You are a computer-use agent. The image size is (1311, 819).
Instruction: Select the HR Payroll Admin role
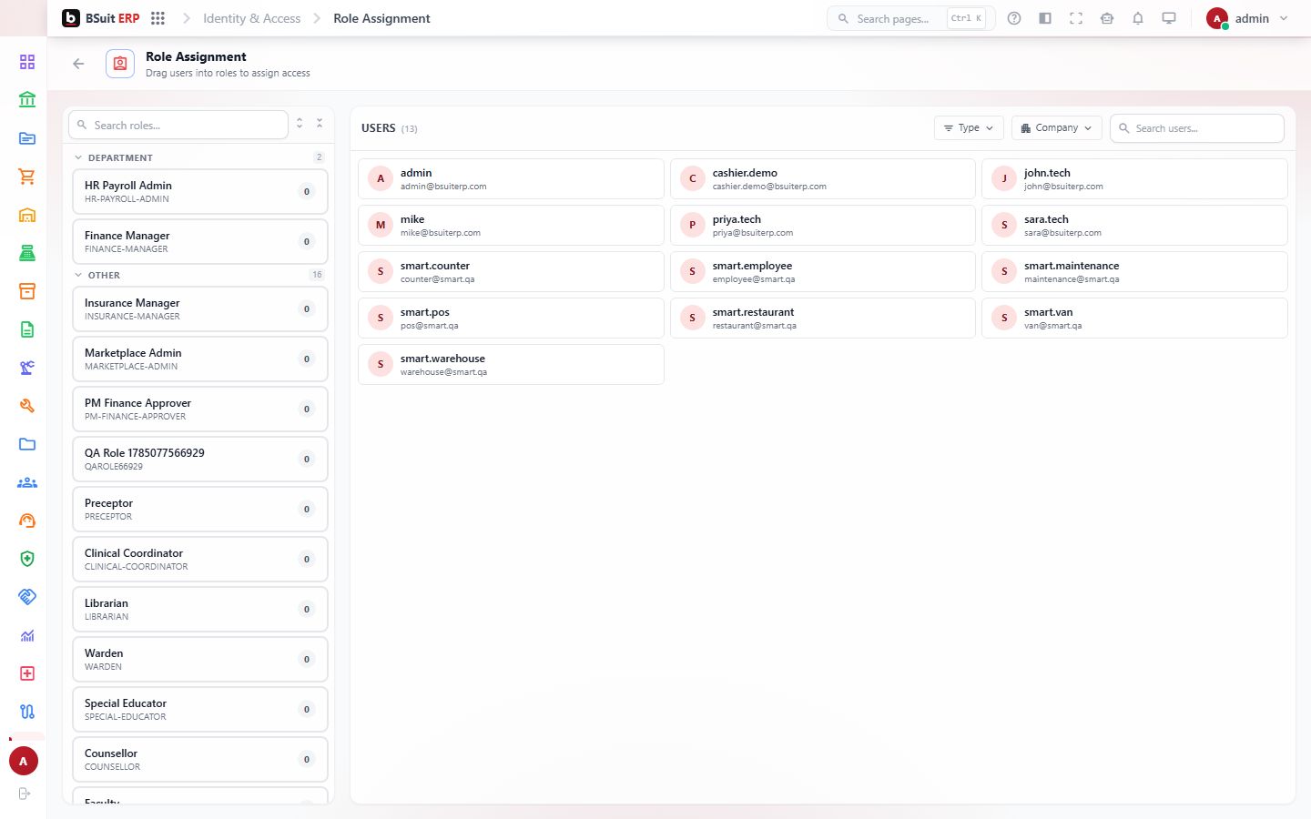[x=200, y=192]
